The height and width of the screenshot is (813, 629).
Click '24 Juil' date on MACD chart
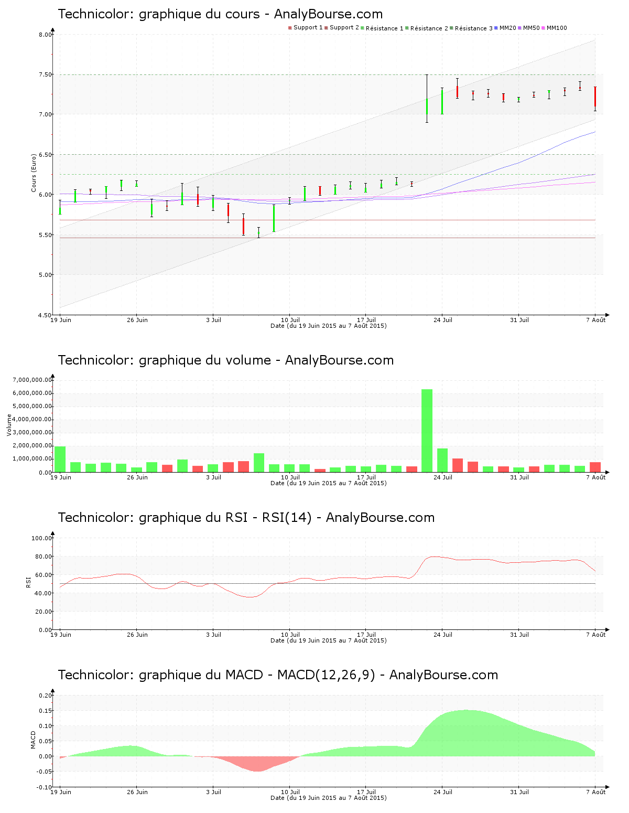coord(443,792)
